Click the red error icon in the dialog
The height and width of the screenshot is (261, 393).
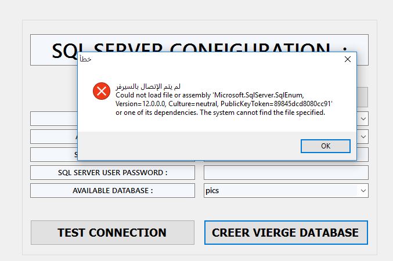pos(101,91)
